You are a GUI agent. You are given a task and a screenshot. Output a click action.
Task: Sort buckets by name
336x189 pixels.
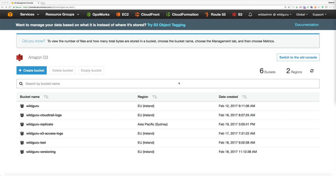pos(46,97)
